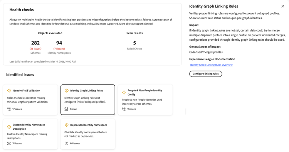Click the 282 schemas count
The width and height of the screenshot is (289, 152).
tap(35, 43)
